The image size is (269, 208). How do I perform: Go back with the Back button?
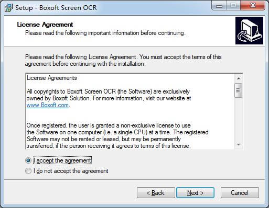coord(156,193)
